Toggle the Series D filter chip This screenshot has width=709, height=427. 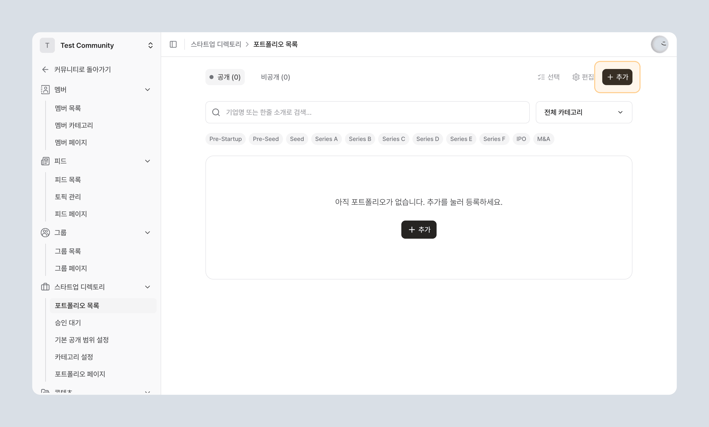(x=428, y=139)
